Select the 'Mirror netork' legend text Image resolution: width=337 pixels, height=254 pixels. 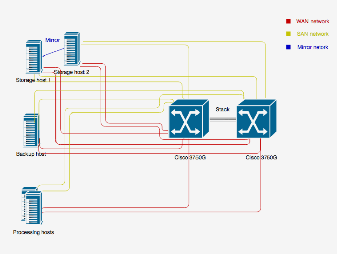click(313, 47)
